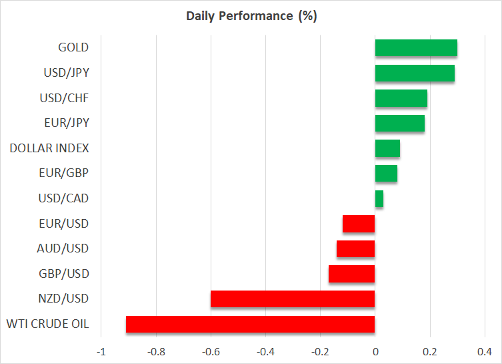Select the EUR/JPY green bar
Screen dimensions: 502x364
tap(399, 123)
